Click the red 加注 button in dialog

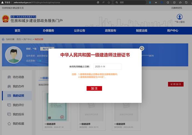pyautogui.click(x=94, y=88)
